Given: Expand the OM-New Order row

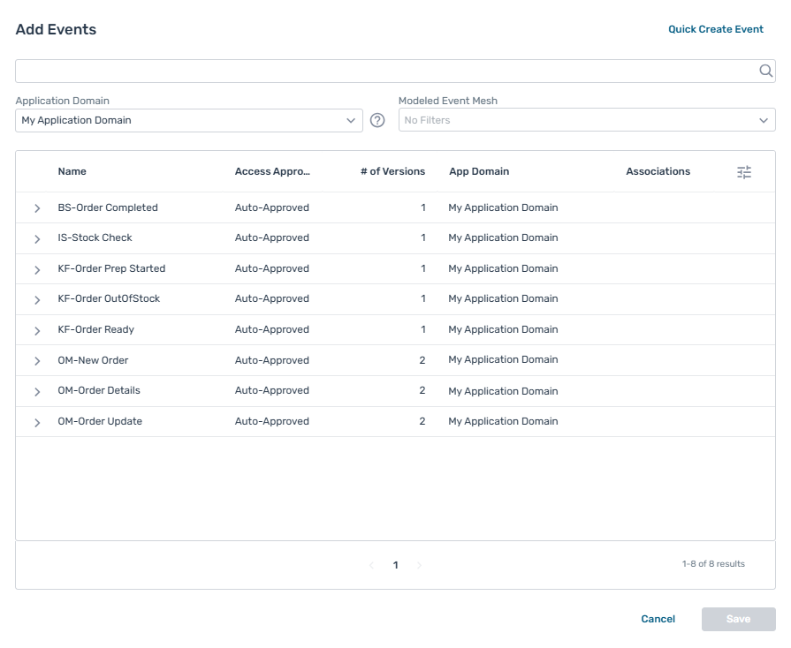Looking at the screenshot, I should 37,361.
